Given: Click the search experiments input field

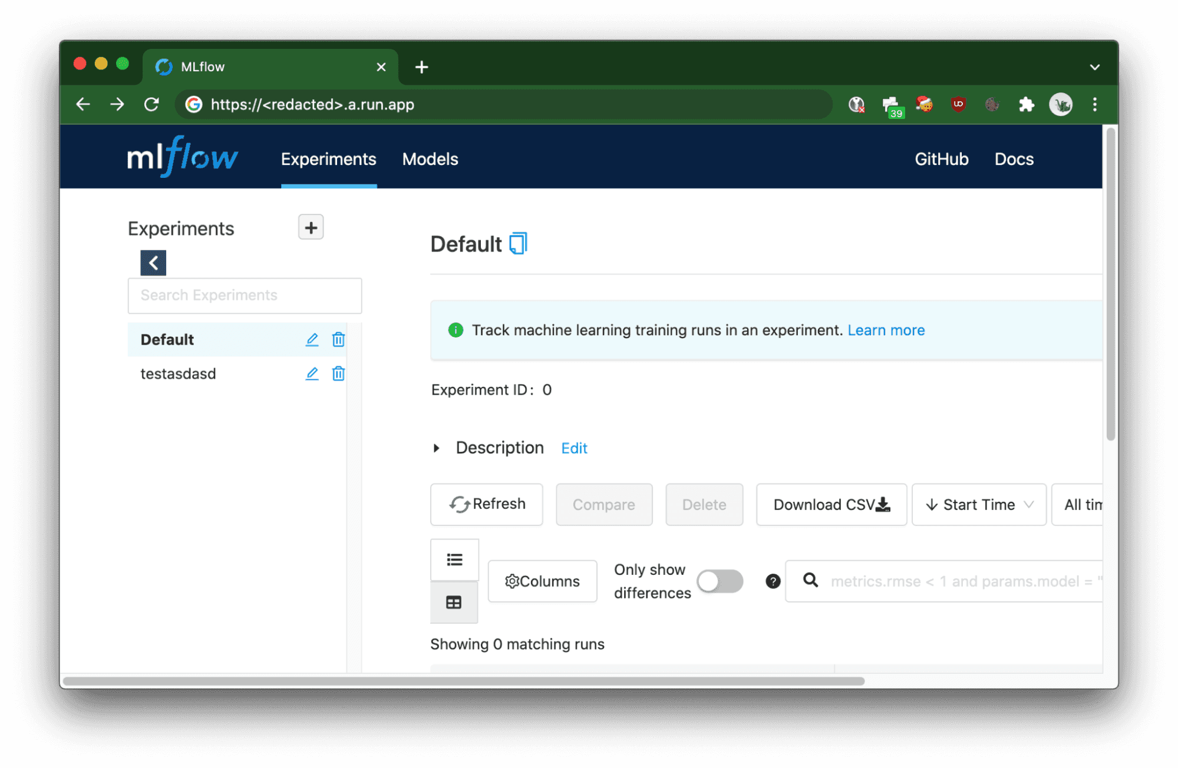Looking at the screenshot, I should (x=245, y=295).
